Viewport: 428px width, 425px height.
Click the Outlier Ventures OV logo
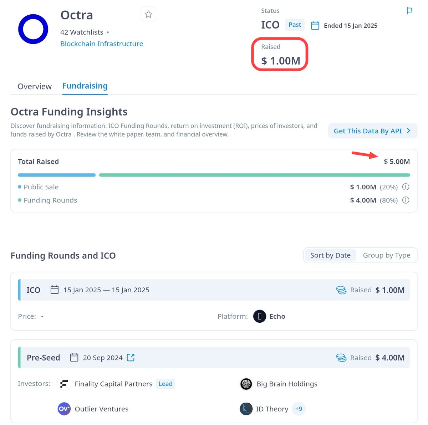[x=64, y=409]
